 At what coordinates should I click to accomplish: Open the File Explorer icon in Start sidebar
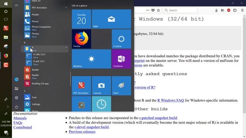click(17, 89)
